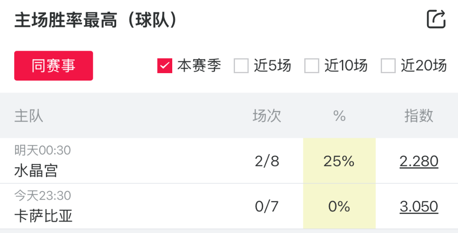Tap the 0/7 matches cell
This screenshot has width=458, height=233.
267,206
